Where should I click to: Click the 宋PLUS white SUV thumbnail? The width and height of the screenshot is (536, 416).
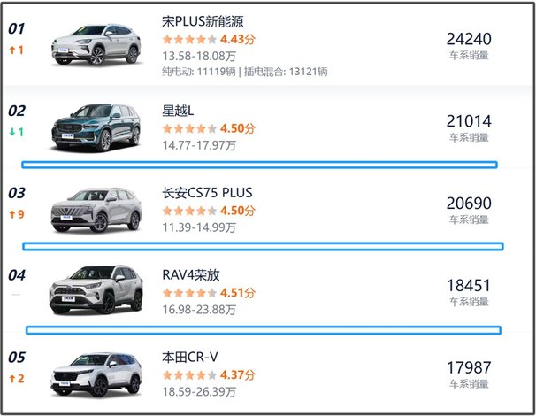(x=96, y=45)
